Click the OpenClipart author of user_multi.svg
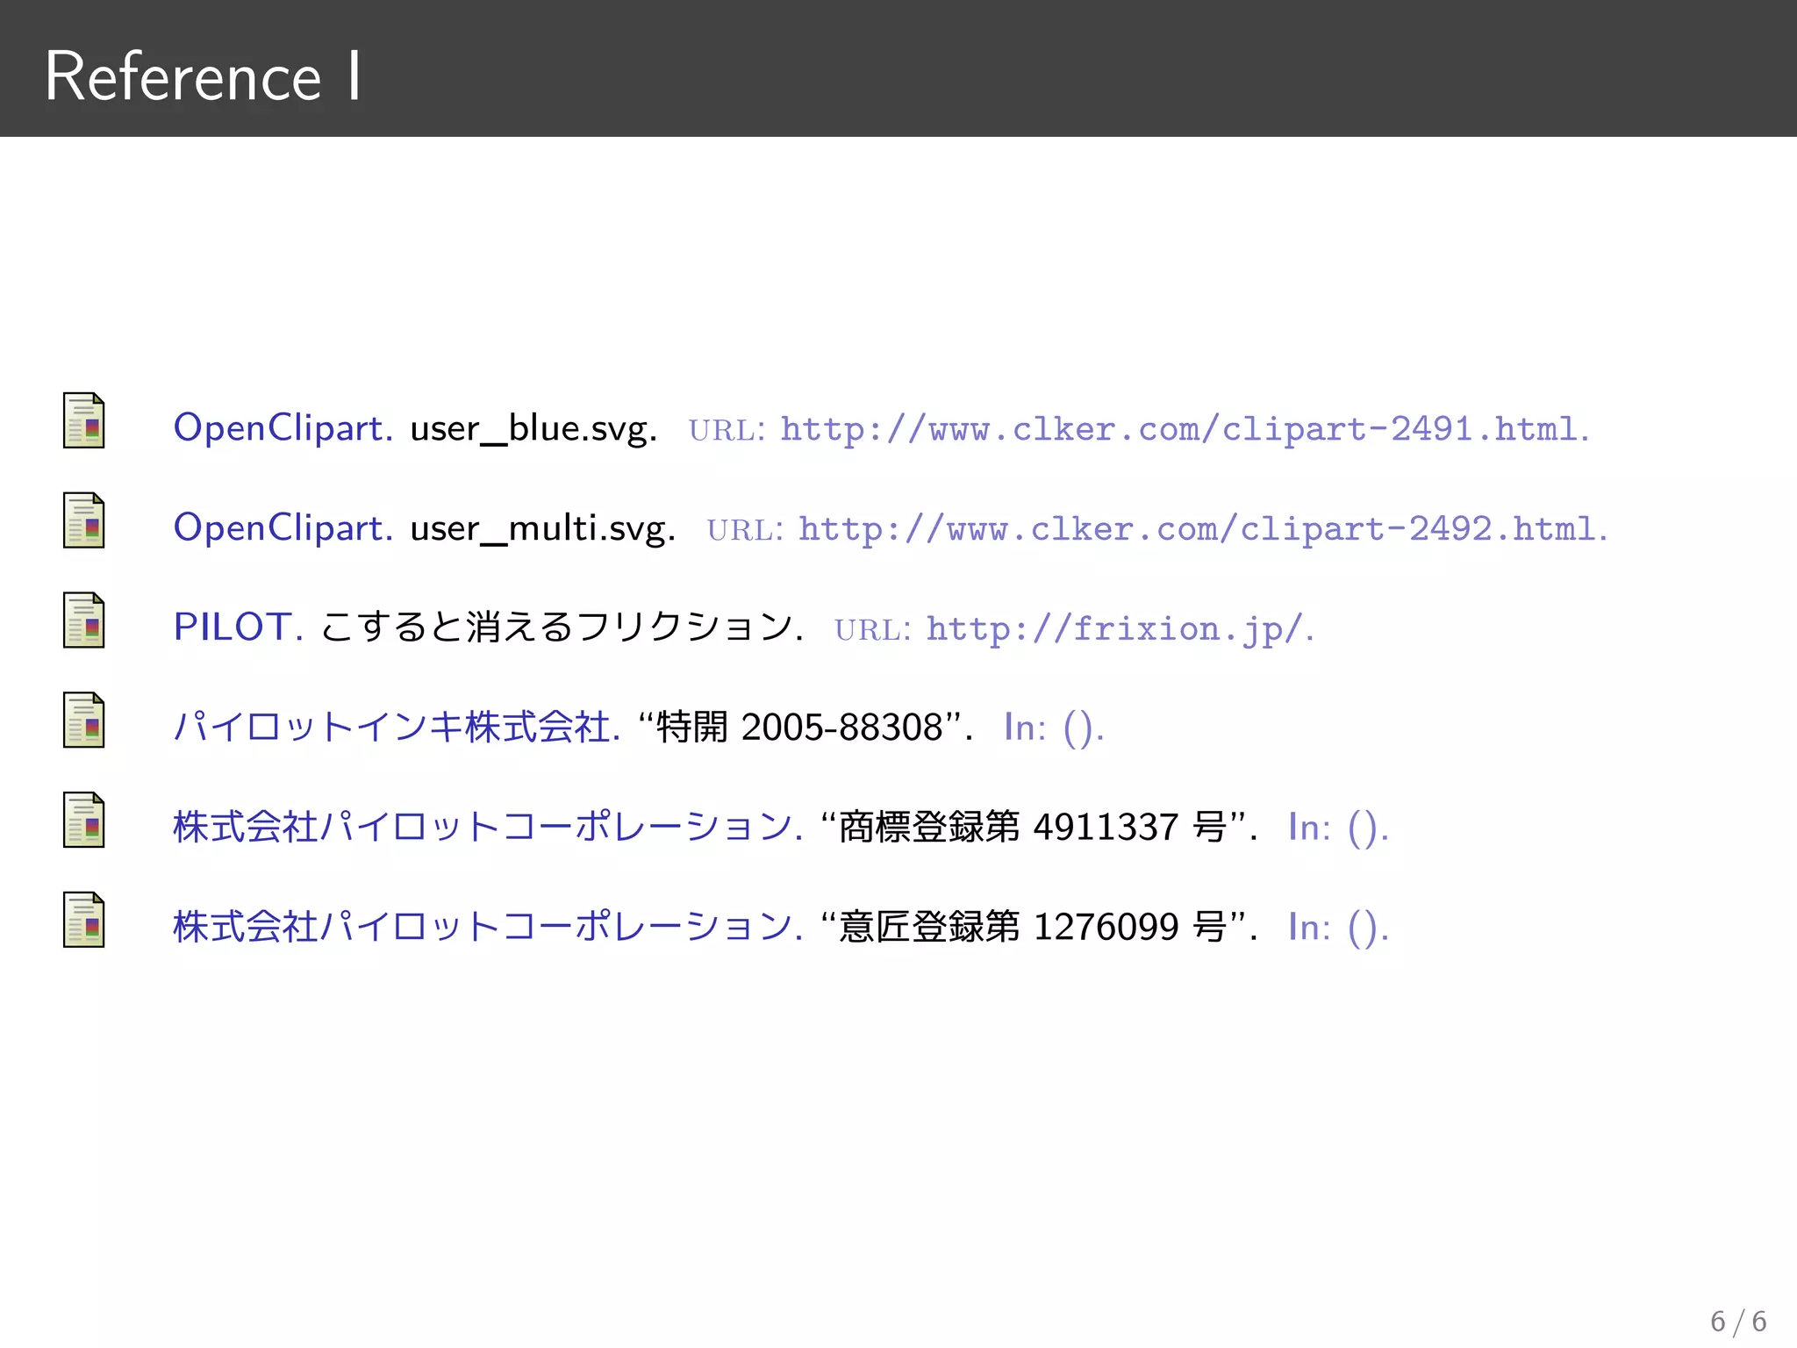 pyautogui.click(x=283, y=528)
